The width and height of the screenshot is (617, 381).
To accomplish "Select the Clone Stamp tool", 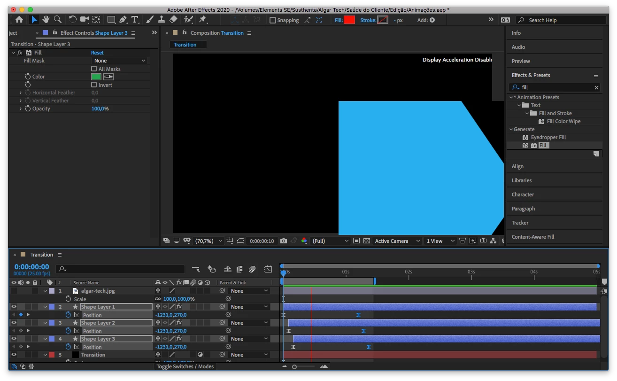I will tap(161, 20).
